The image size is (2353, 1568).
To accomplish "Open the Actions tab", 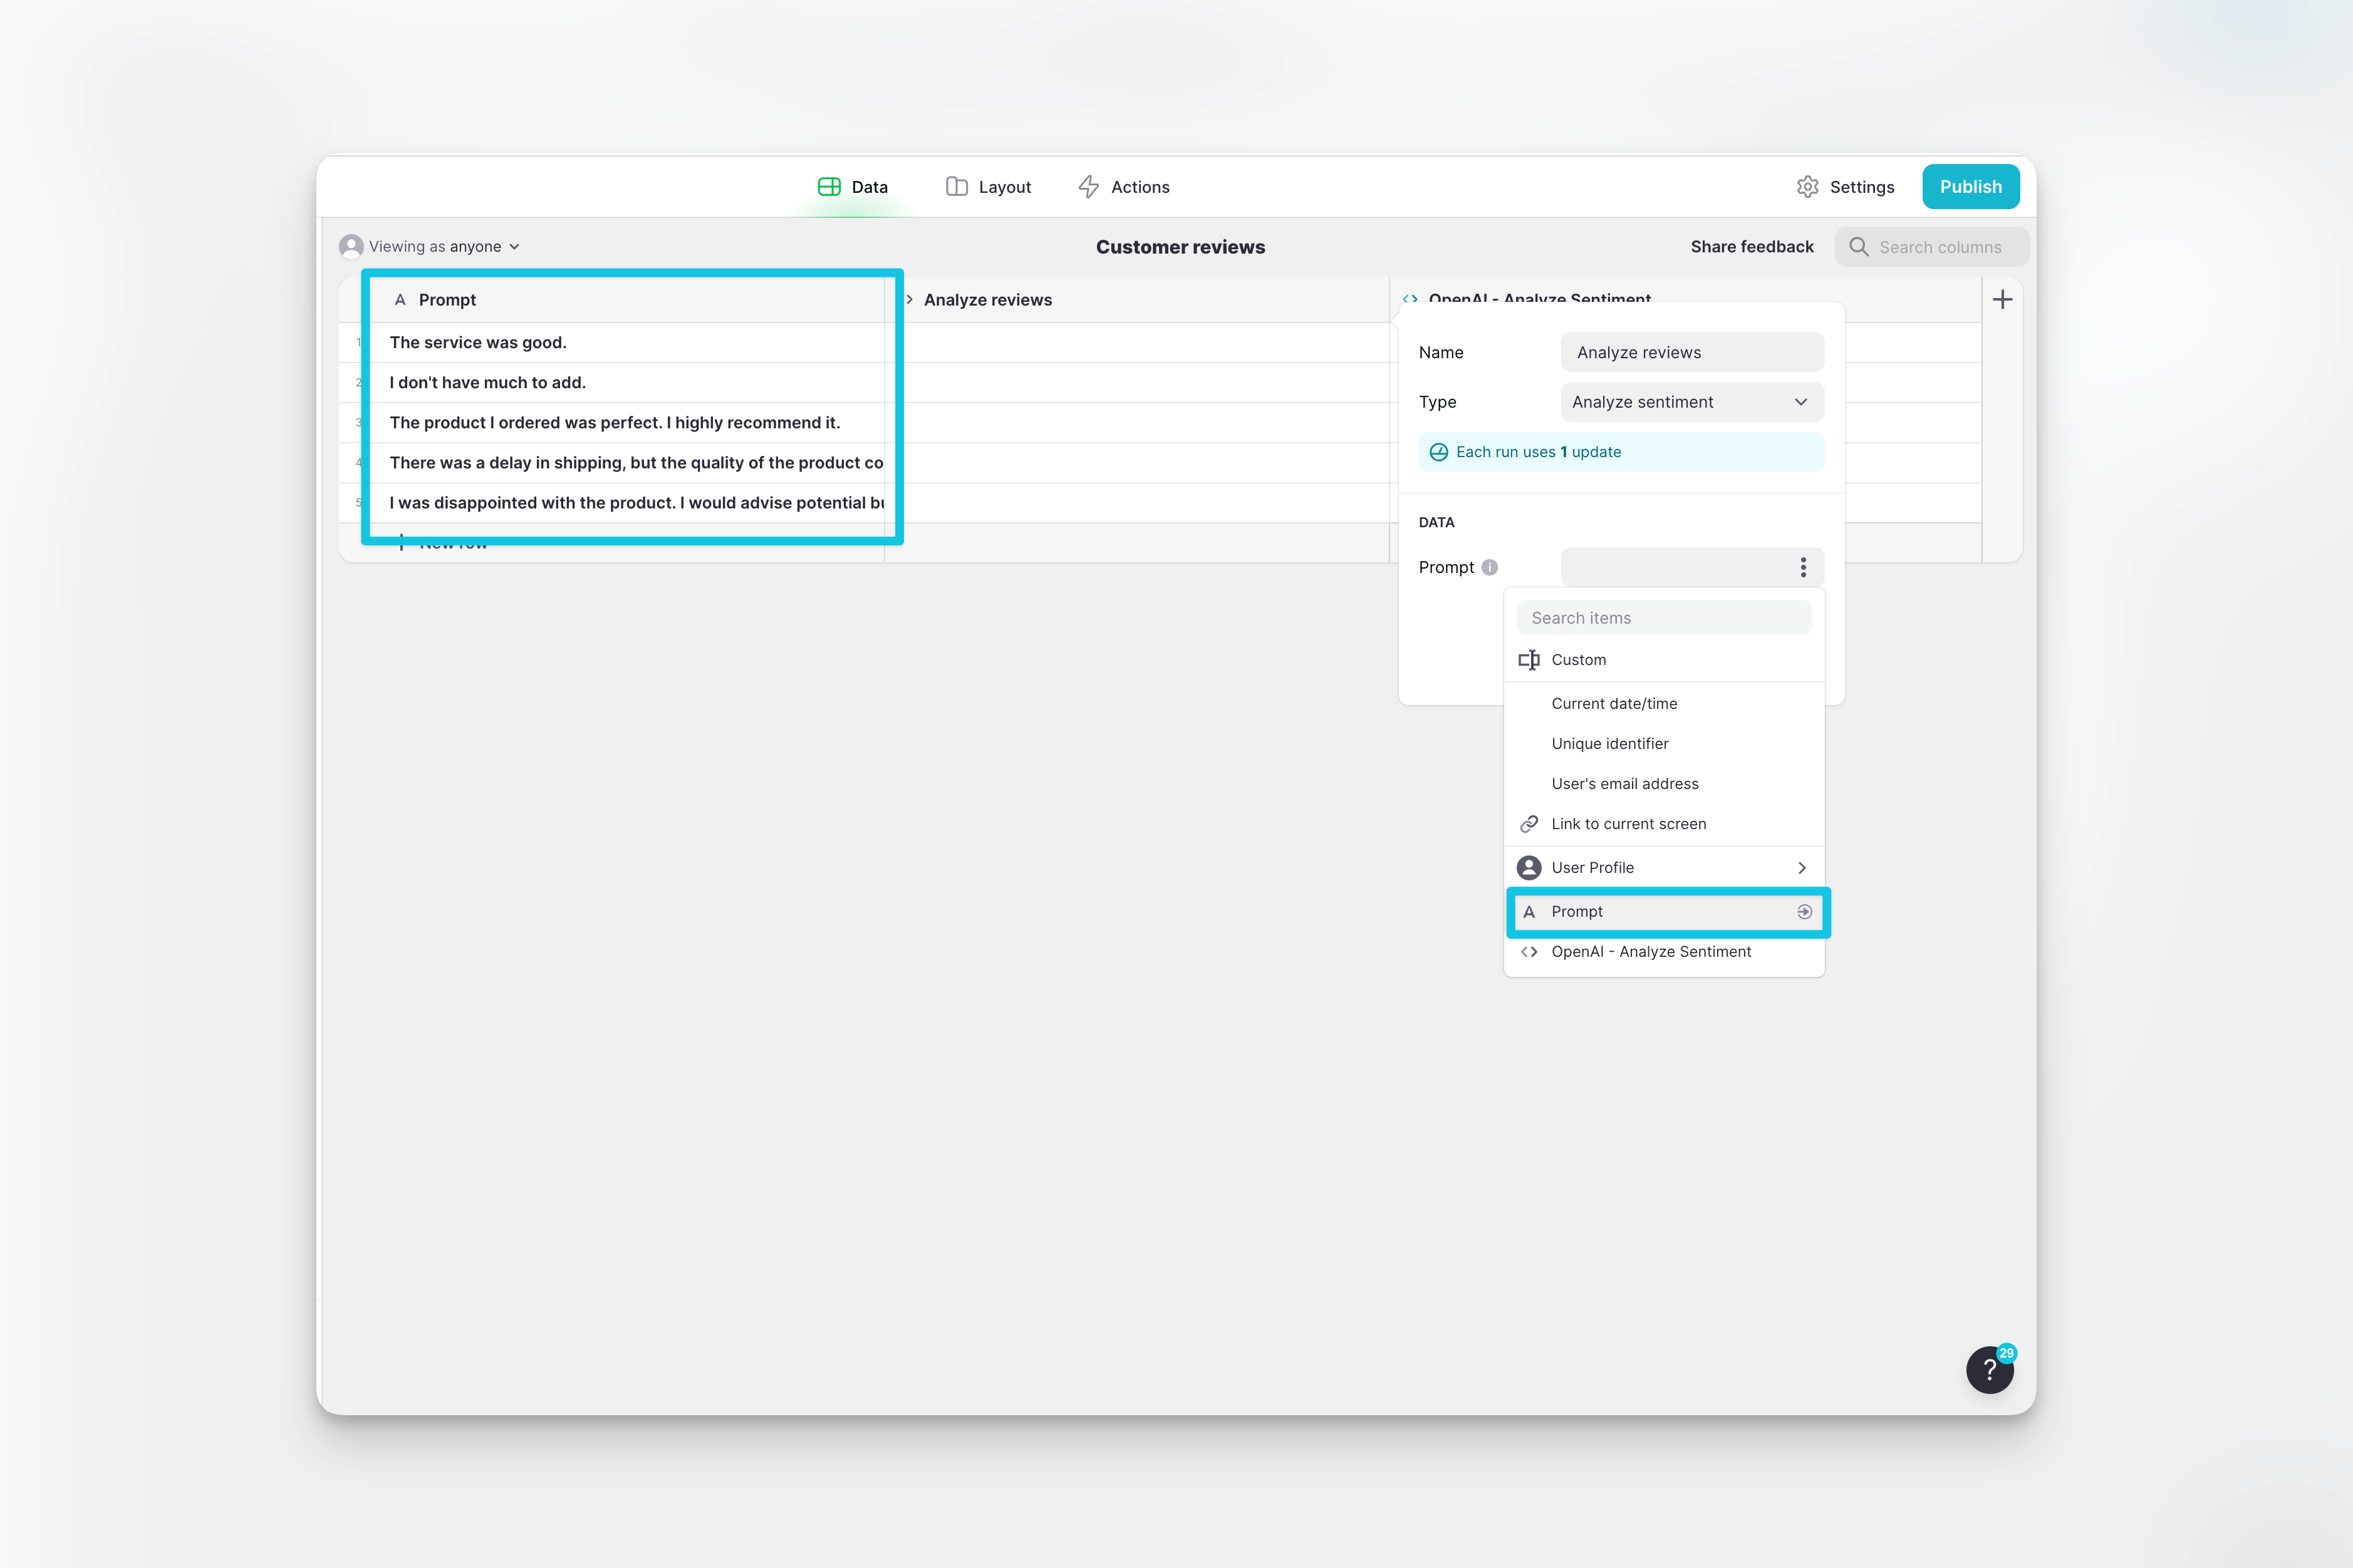I will (1123, 187).
